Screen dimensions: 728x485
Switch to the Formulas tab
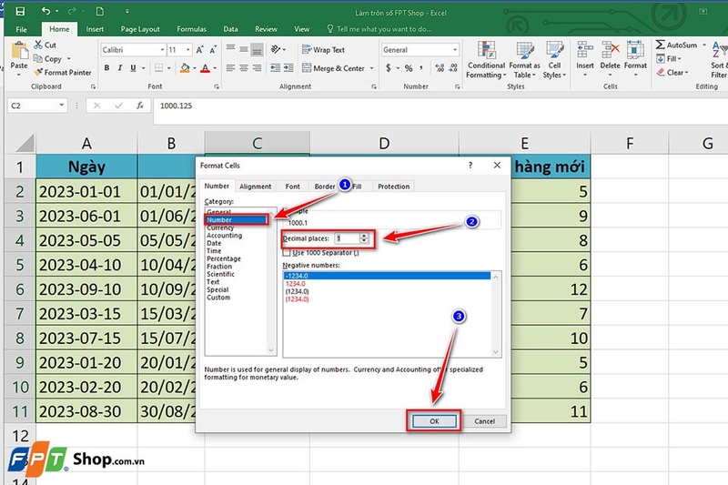pyautogui.click(x=191, y=29)
